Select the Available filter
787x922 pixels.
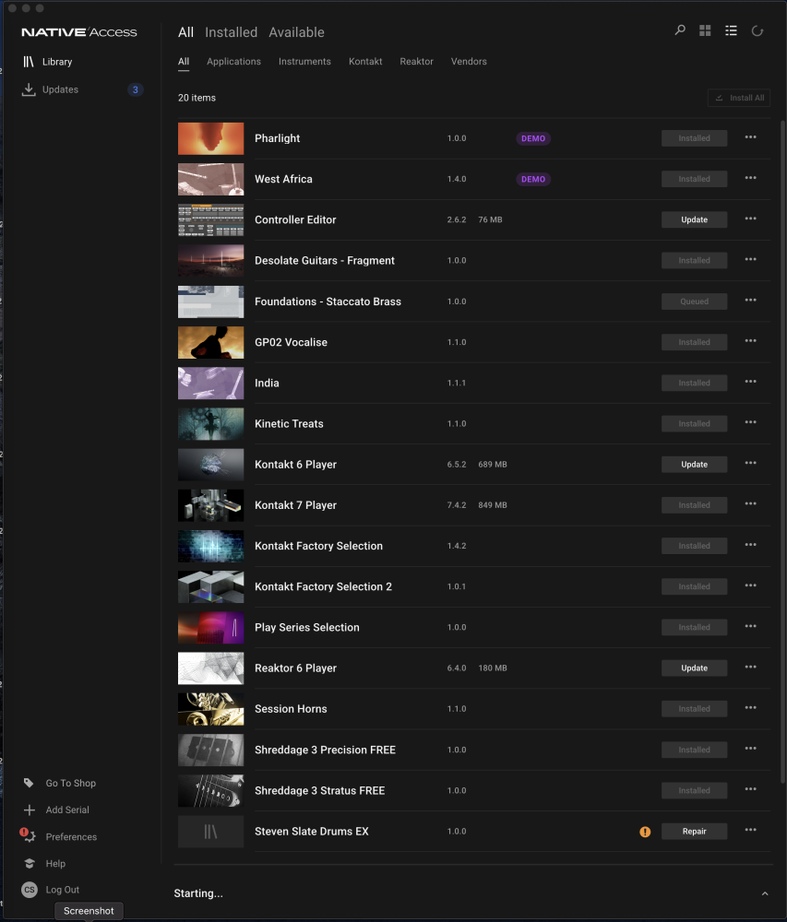(x=296, y=32)
